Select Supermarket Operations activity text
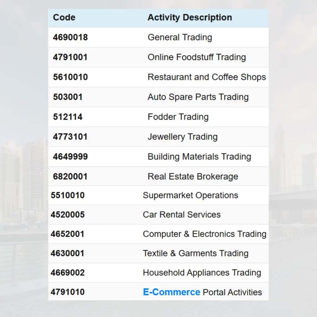The image size is (317, 317). [190, 195]
